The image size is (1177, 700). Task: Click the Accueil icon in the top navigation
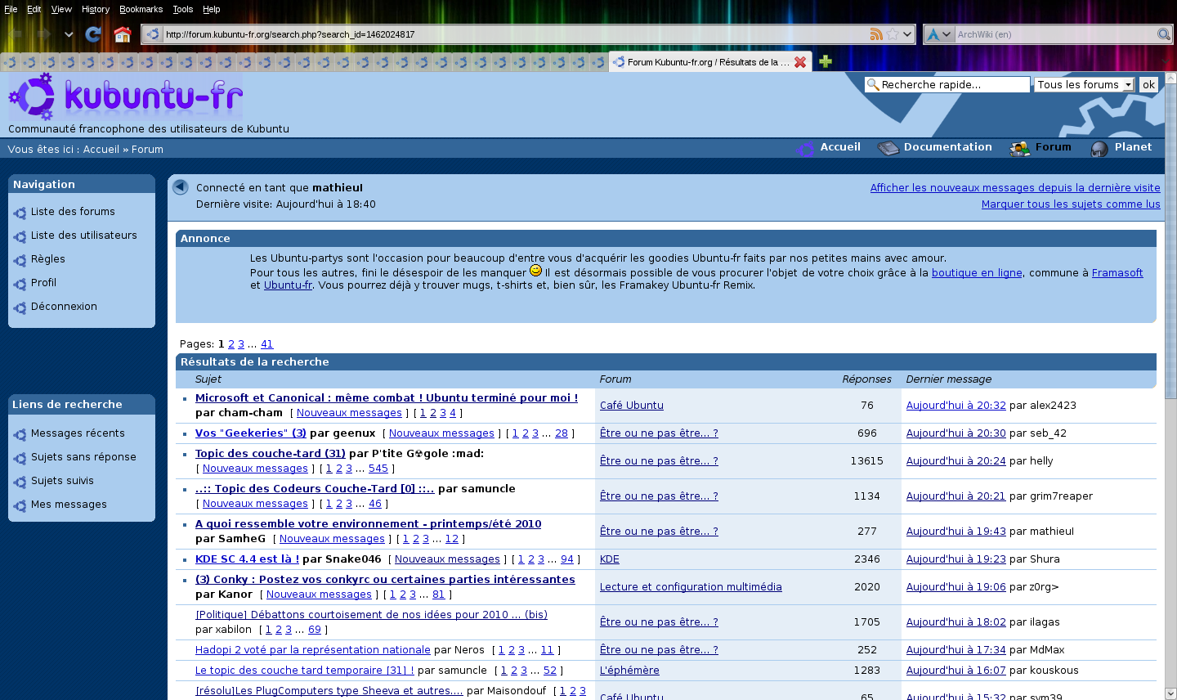tap(805, 148)
